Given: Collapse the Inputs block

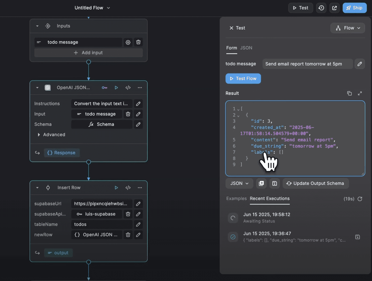Looking at the screenshot, I should (37, 26).
